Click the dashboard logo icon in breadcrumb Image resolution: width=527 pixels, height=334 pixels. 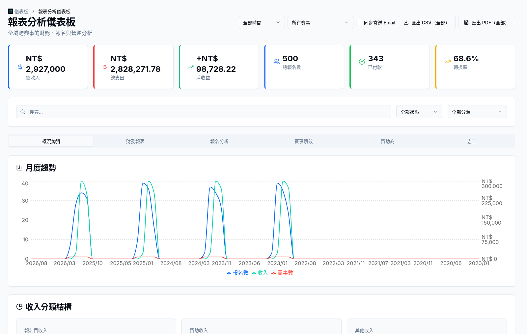pyautogui.click(x=11, y=11)
